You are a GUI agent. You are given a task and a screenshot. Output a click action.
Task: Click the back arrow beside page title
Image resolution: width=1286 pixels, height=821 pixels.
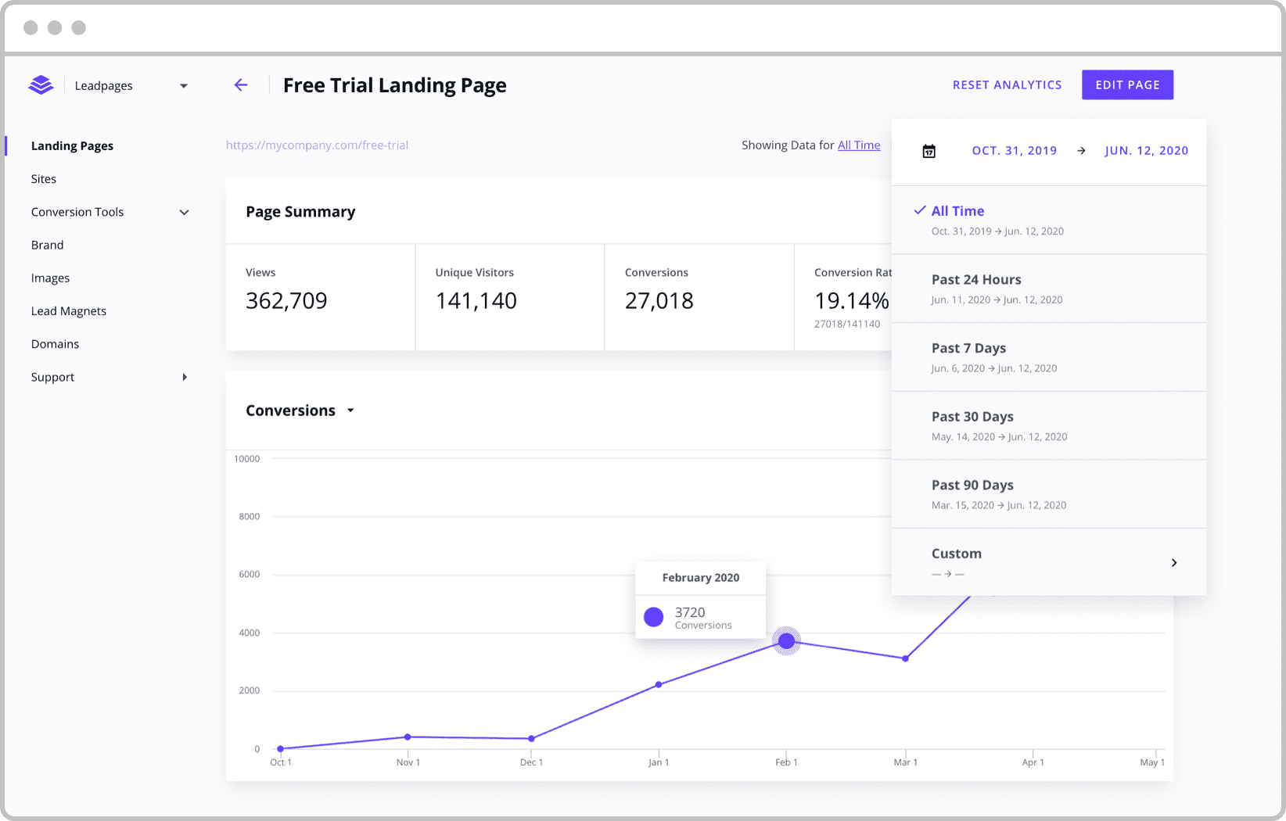241,85
